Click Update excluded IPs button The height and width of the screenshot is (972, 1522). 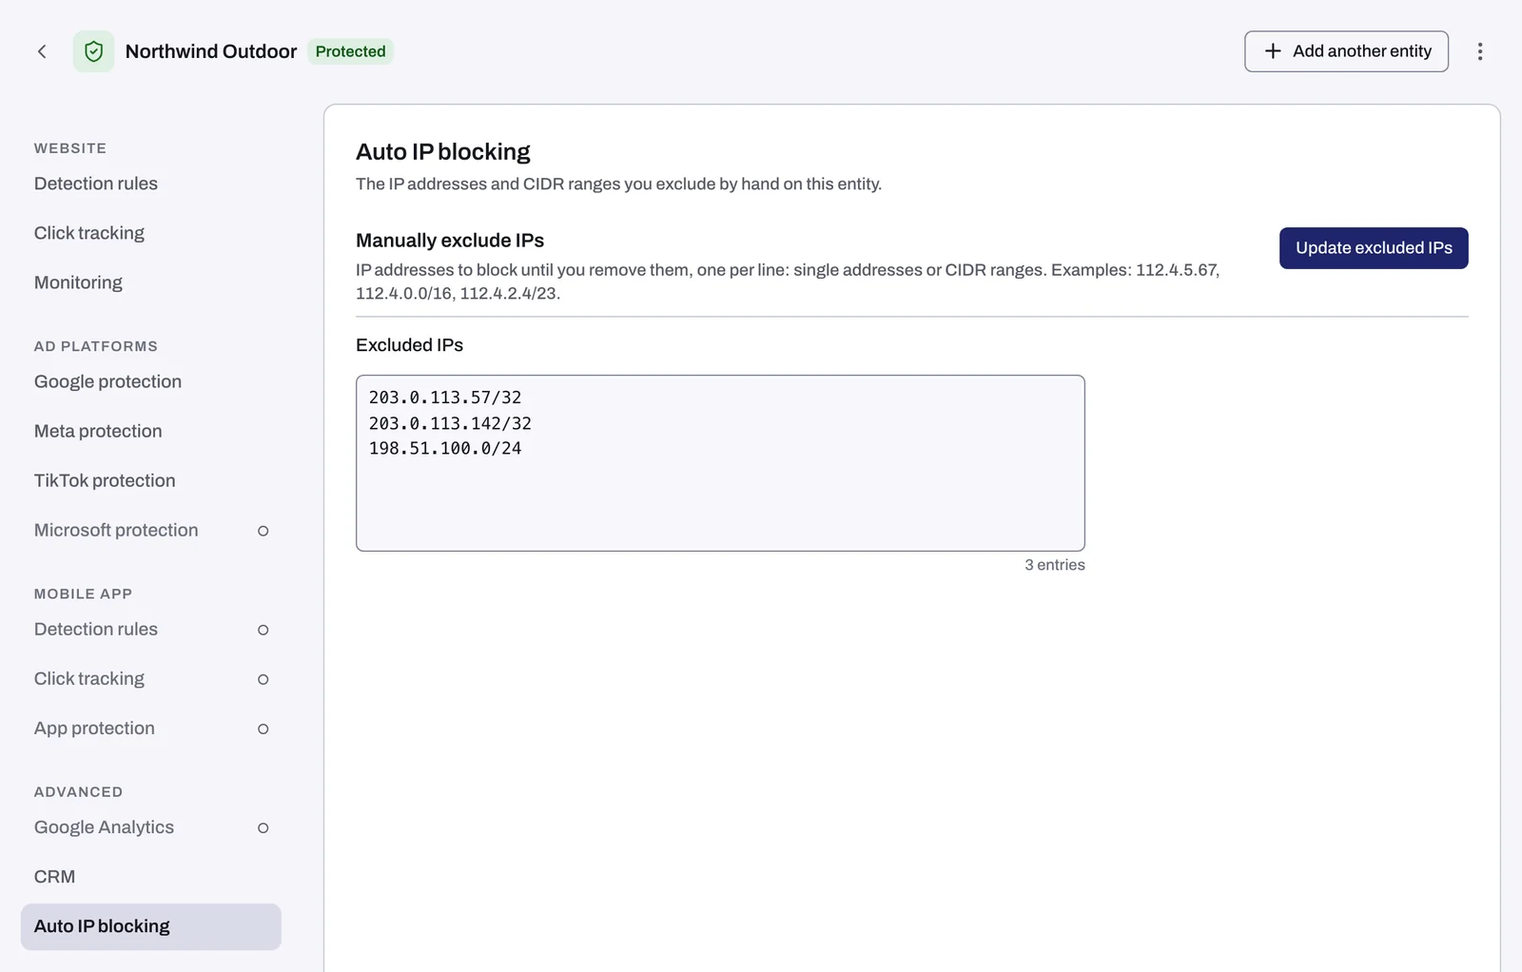point(1373,248)
